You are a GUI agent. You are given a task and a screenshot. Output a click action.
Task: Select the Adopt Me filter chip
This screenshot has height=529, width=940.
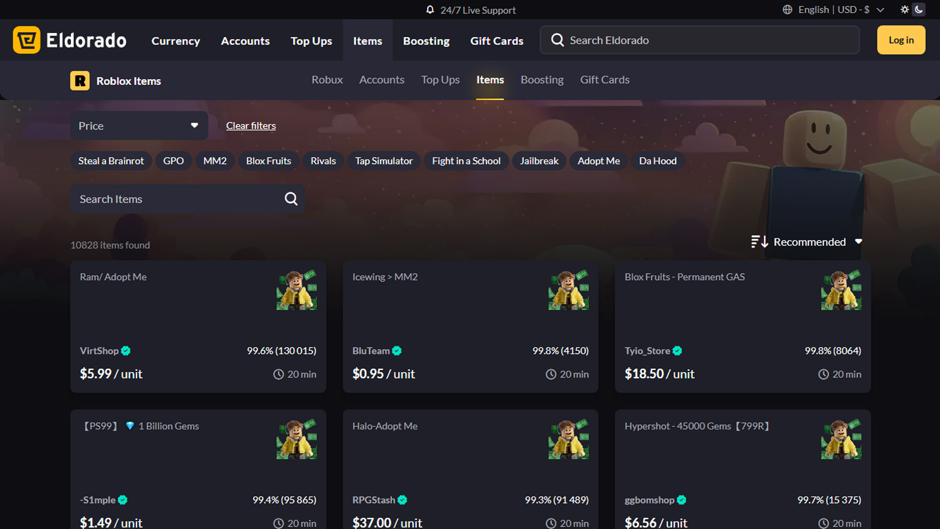point(598,161)
